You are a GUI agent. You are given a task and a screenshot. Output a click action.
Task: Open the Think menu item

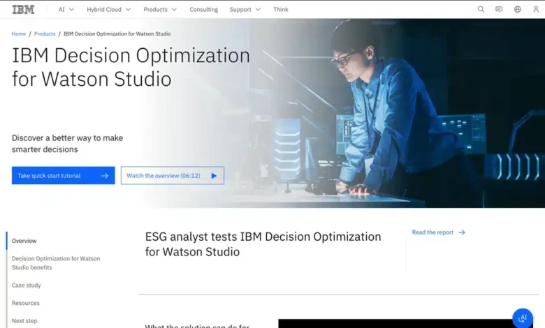[x=280, y=10]
